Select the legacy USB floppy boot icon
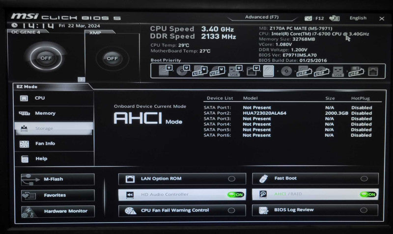This screenshot has width=393, height=234. [356, 72]
